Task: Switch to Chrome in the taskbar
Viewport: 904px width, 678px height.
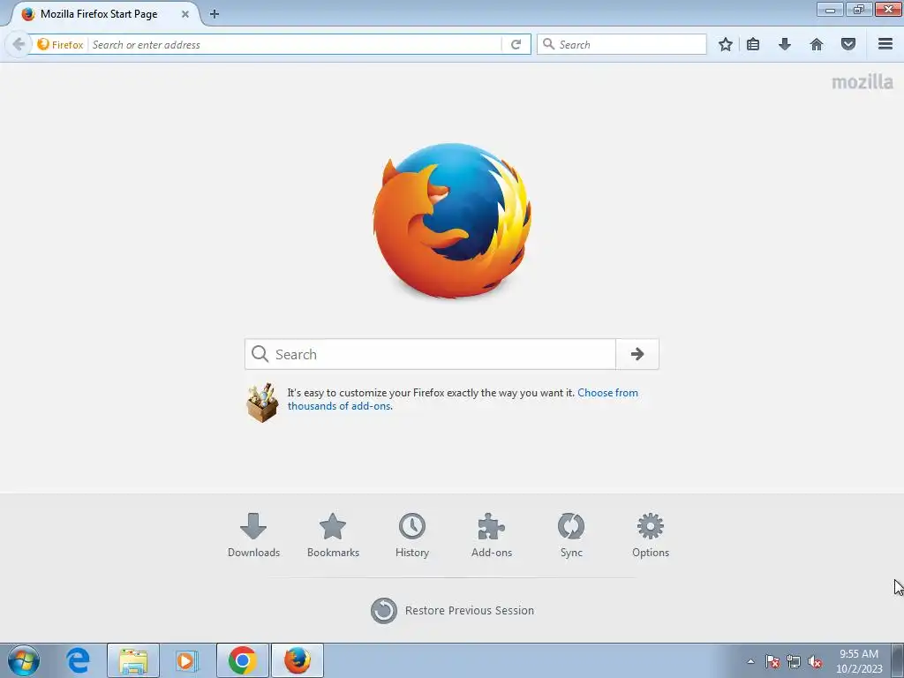Action: click(x=242, y=660)
